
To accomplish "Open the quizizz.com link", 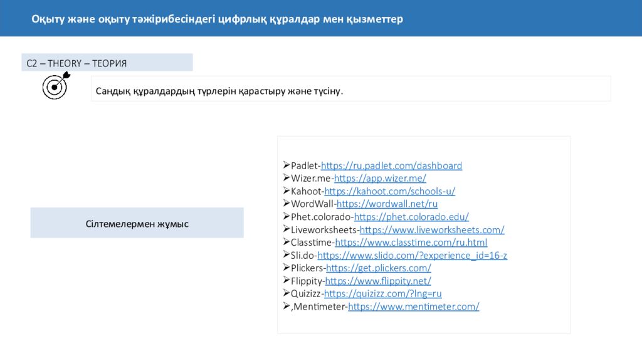I will pos(383,294).
